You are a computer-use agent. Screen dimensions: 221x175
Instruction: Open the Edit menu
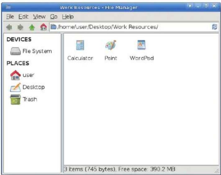pos(23,17)
